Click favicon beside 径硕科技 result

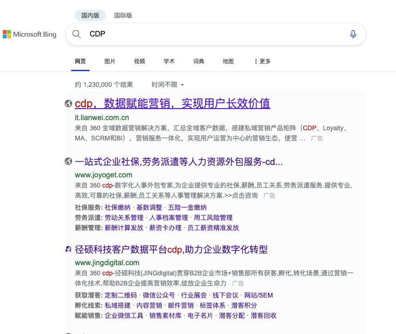tap(68, 249)
